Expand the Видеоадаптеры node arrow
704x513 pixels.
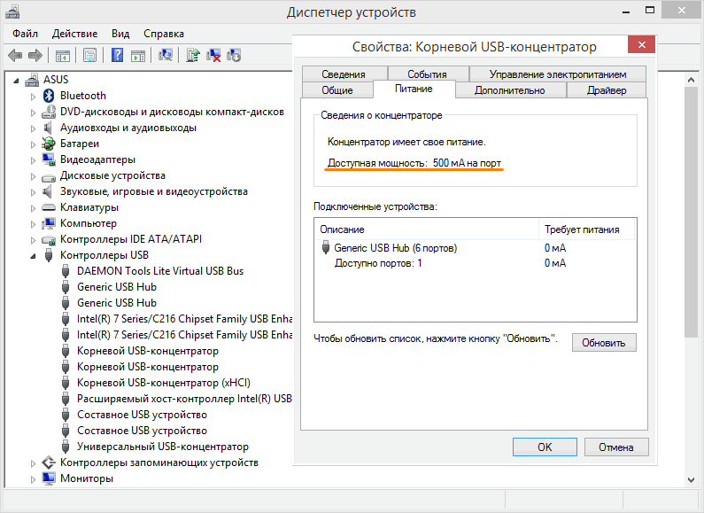[x=33, y=159]
